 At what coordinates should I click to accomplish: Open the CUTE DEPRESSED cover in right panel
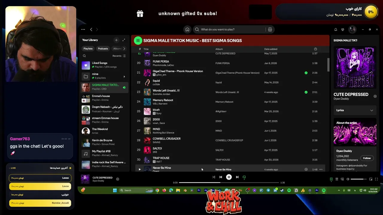[355, 67]
